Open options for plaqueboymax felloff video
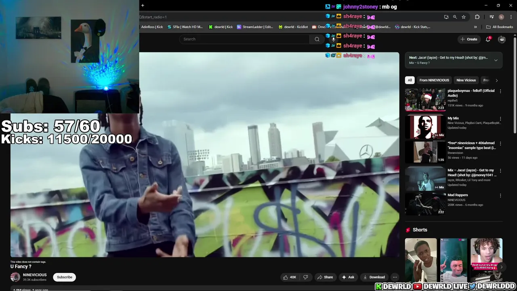This screenshot has width=517, height=291. pos(500,91)
